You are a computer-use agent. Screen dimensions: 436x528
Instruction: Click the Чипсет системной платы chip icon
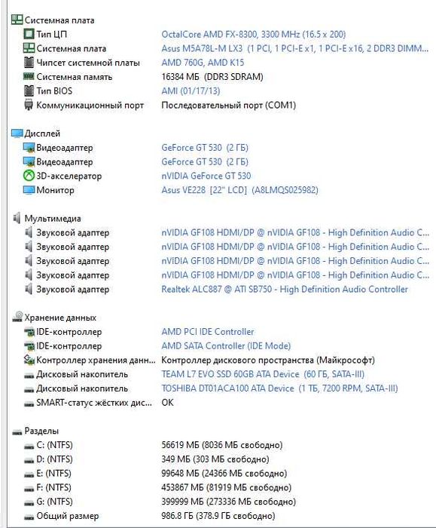click(29, 62)
